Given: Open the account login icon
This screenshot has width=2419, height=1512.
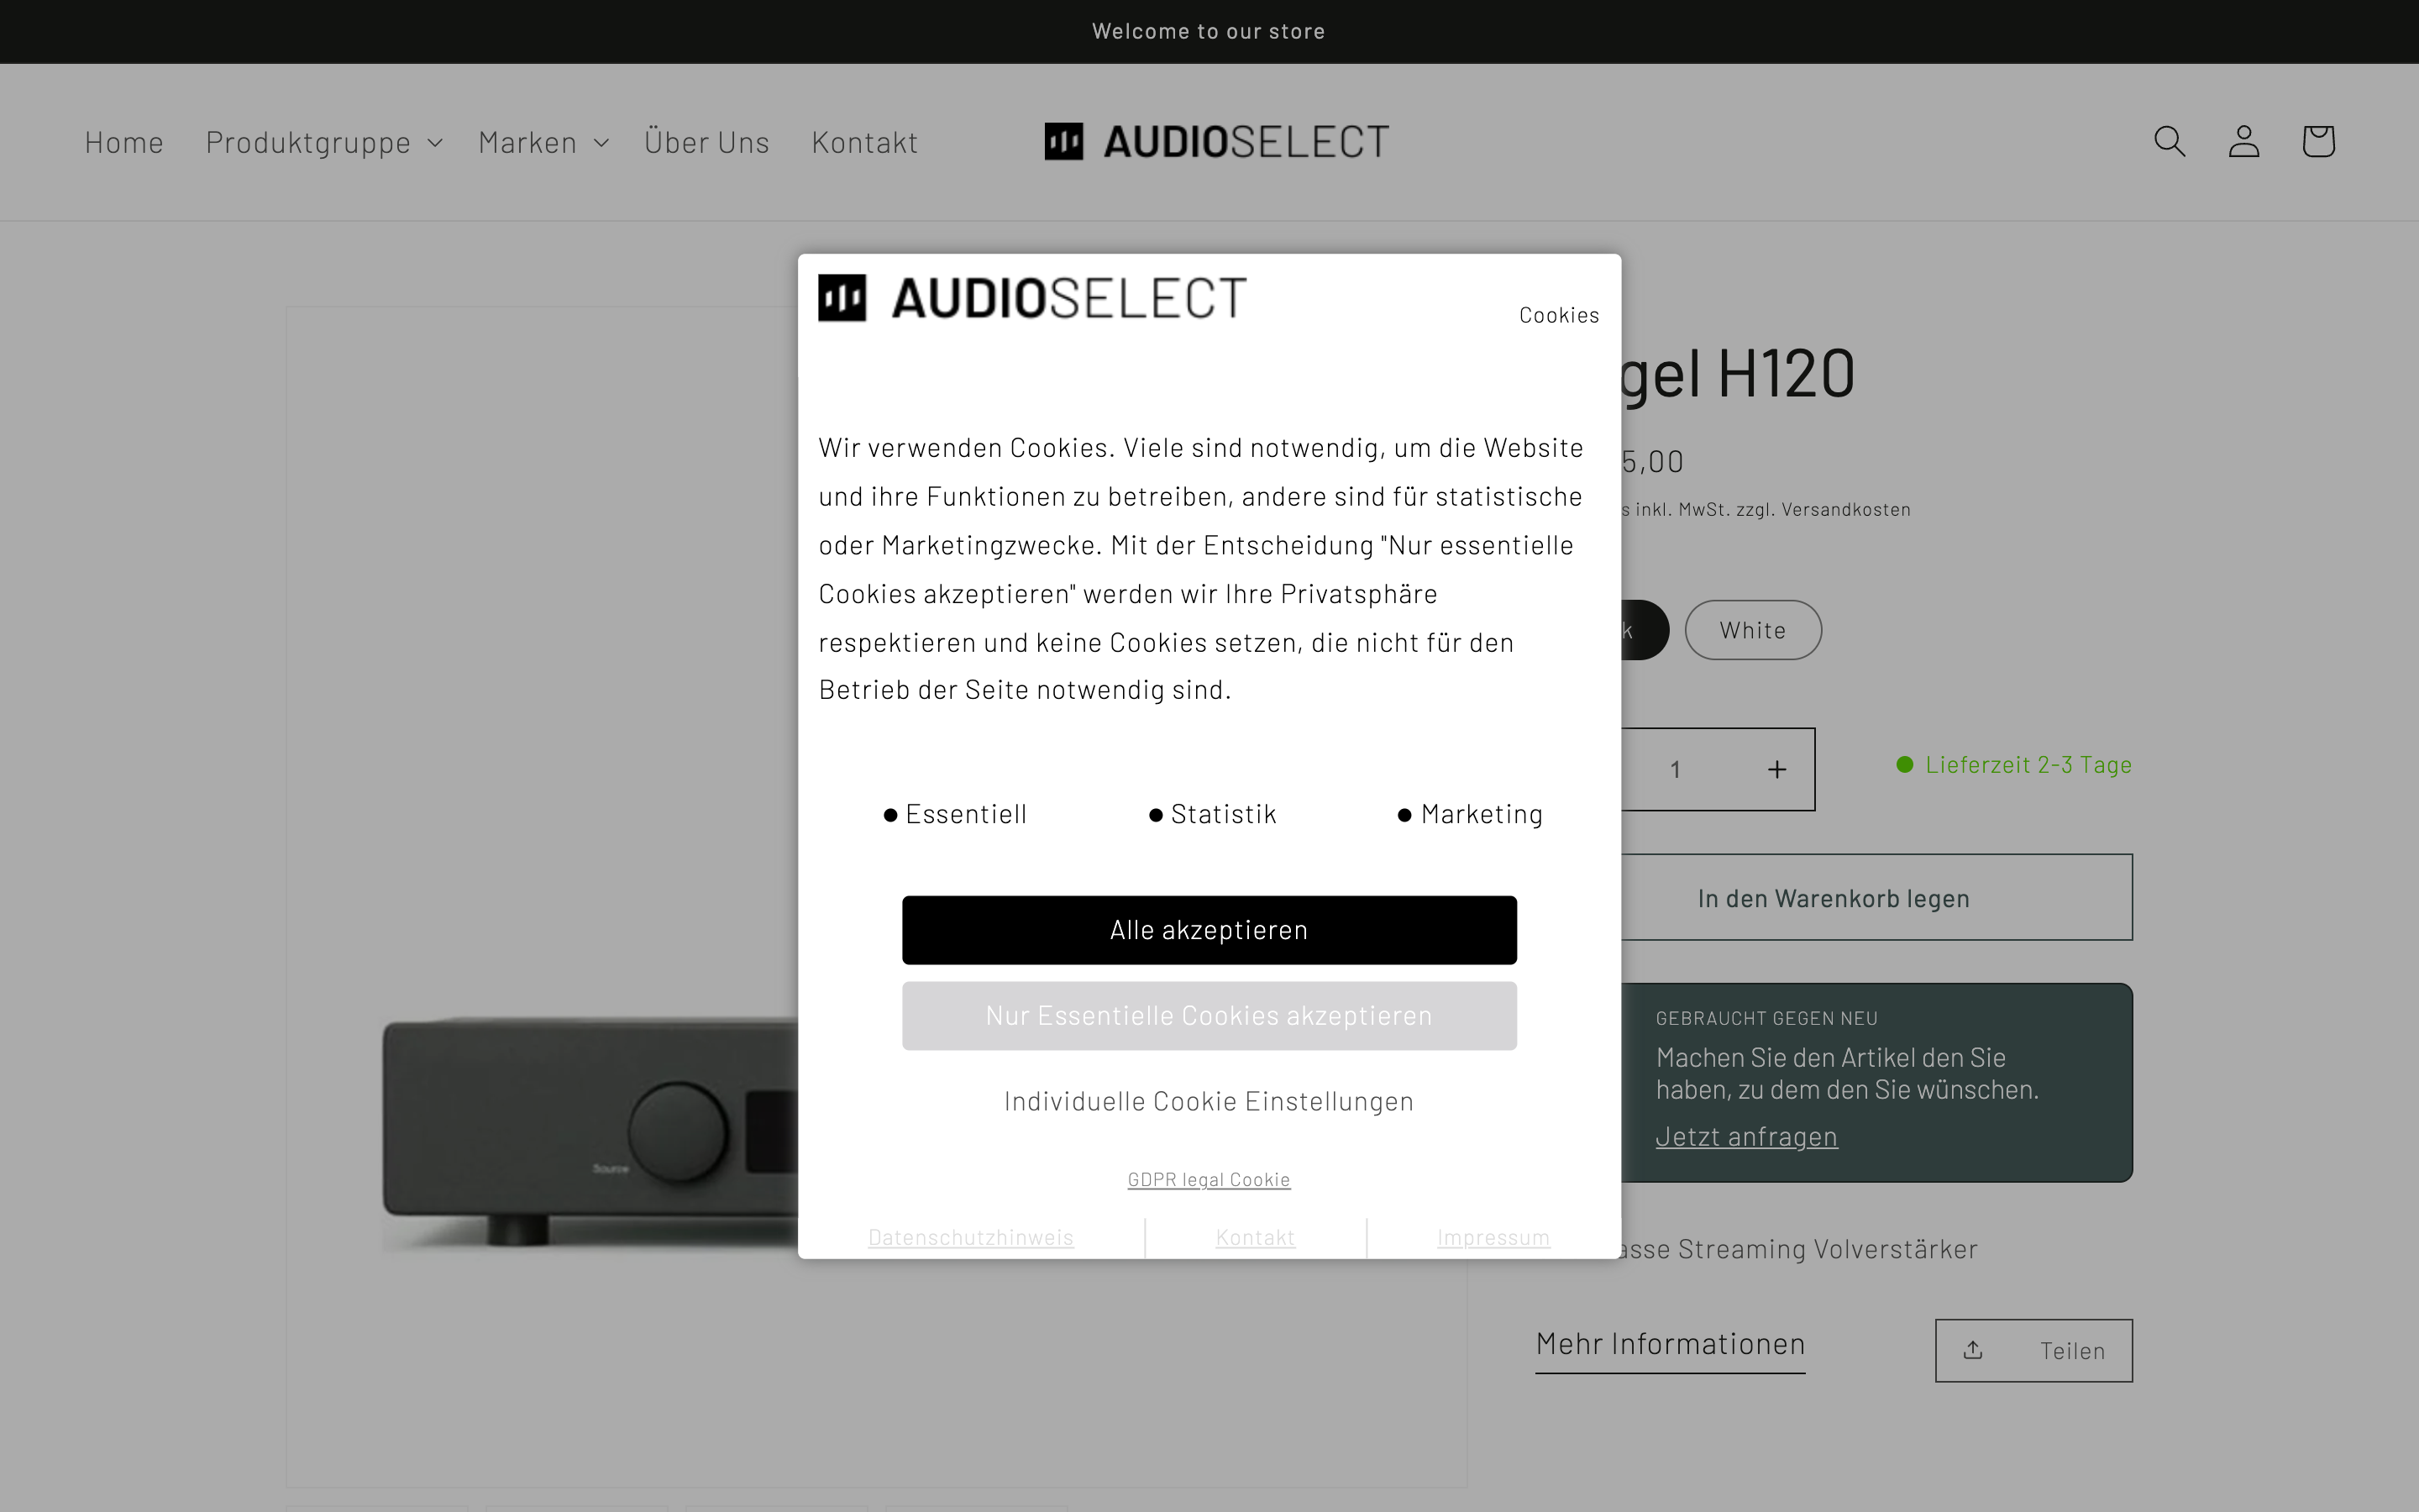Looking at the screenshot, I should [2244, 141].
